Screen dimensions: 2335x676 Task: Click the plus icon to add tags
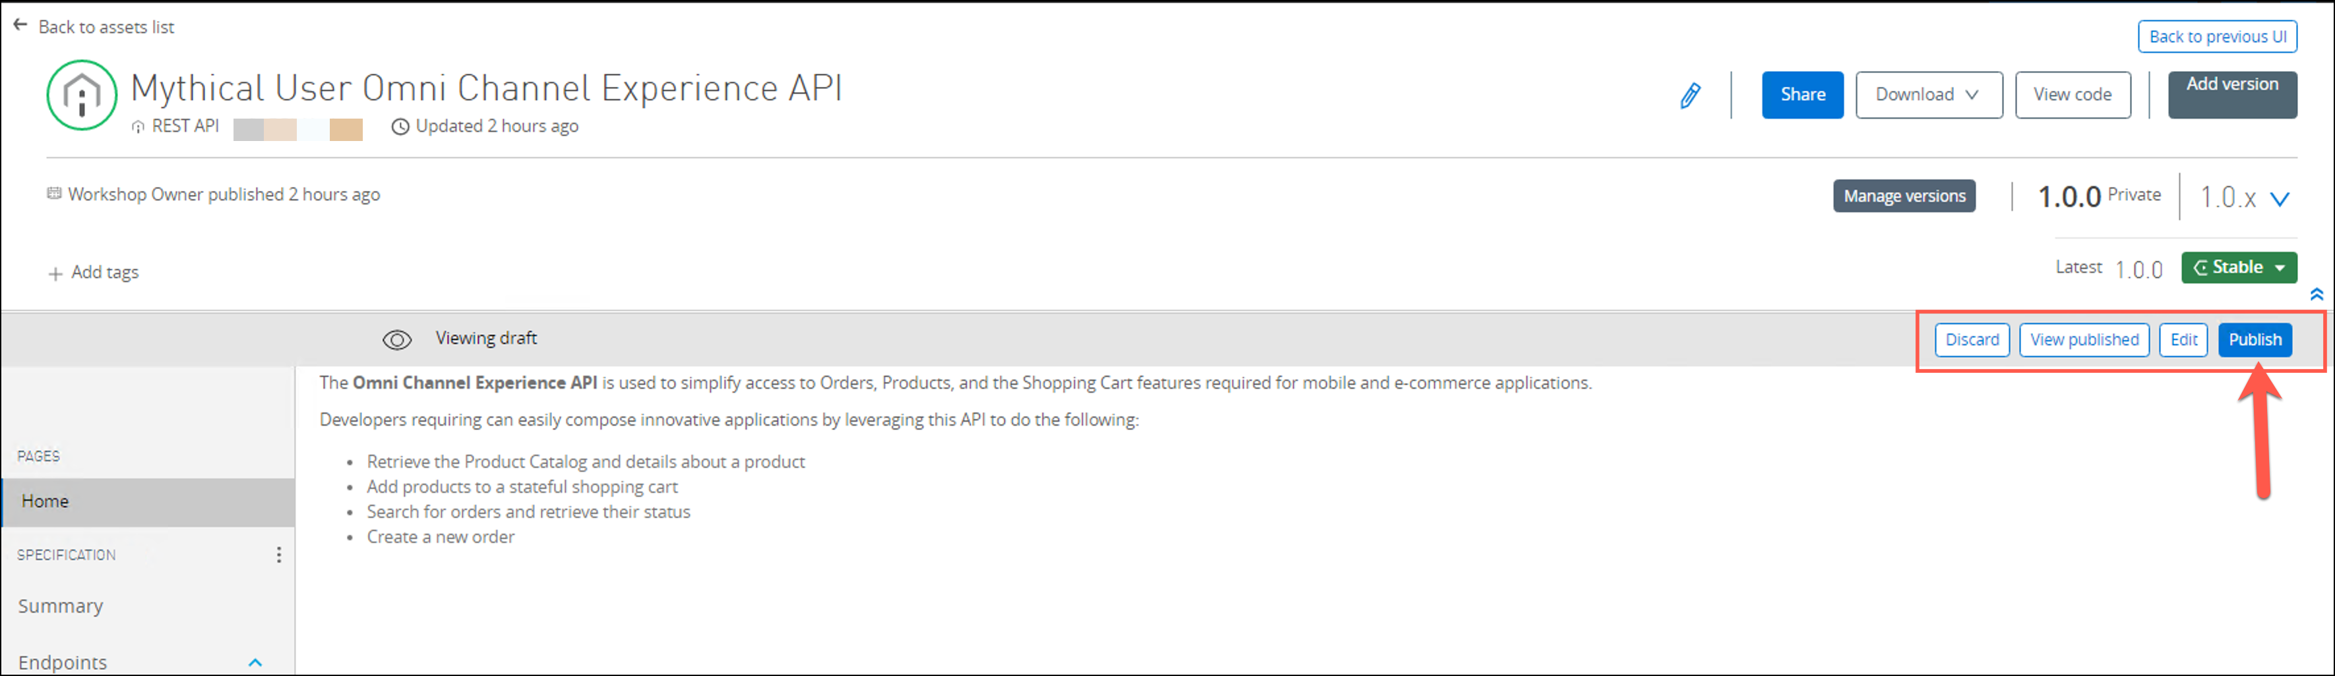coord(55,273)
